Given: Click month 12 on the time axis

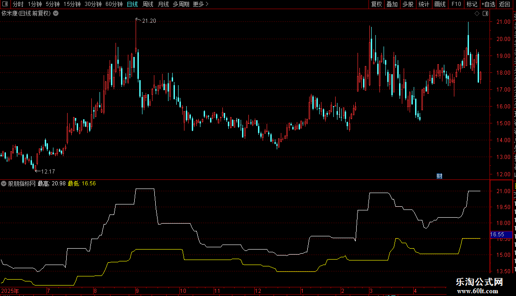Looking at the screenshot, I should point(258,291).
